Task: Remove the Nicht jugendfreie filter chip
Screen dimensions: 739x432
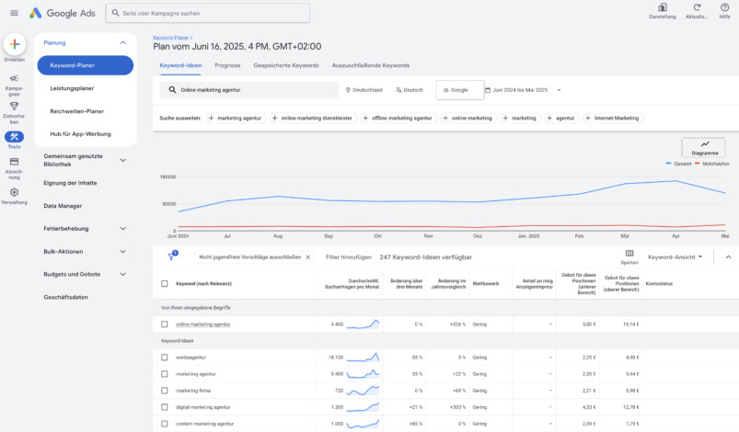Action: [307, 257]
